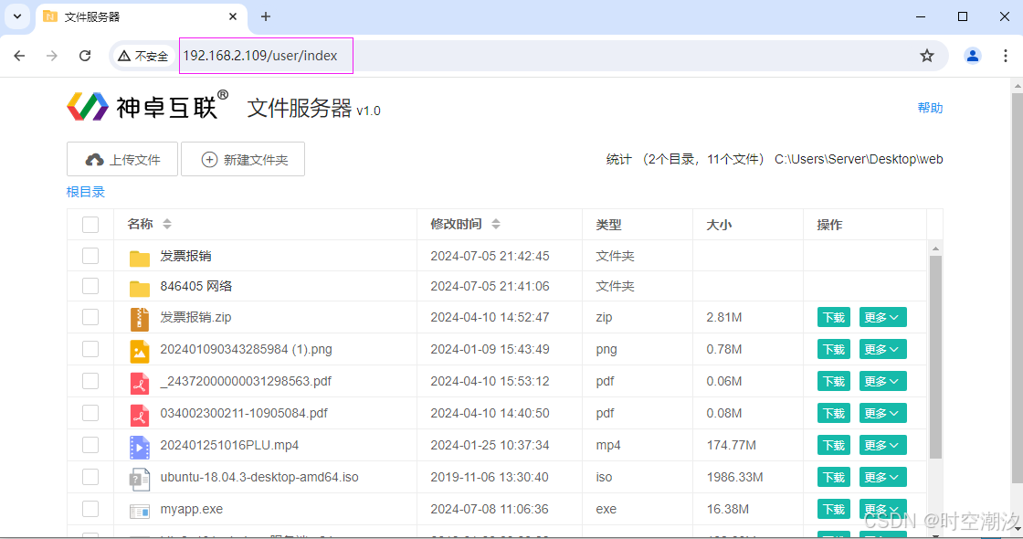
Task: Expand 更多 menu for 034002300211-10905084.pdf
Action: point(882,413)
